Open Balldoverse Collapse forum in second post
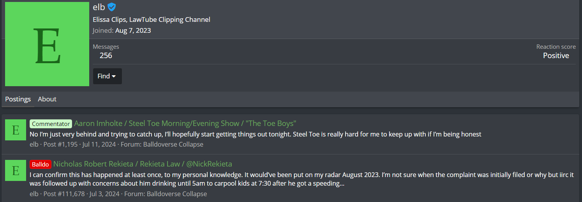The width and height of the screenshot is (582, 202). pos(176,194)
